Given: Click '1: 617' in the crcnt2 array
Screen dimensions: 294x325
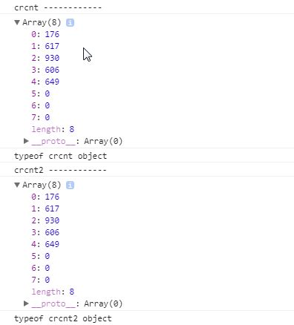Looking at the screenshot, I should click(x=45, y=209).
